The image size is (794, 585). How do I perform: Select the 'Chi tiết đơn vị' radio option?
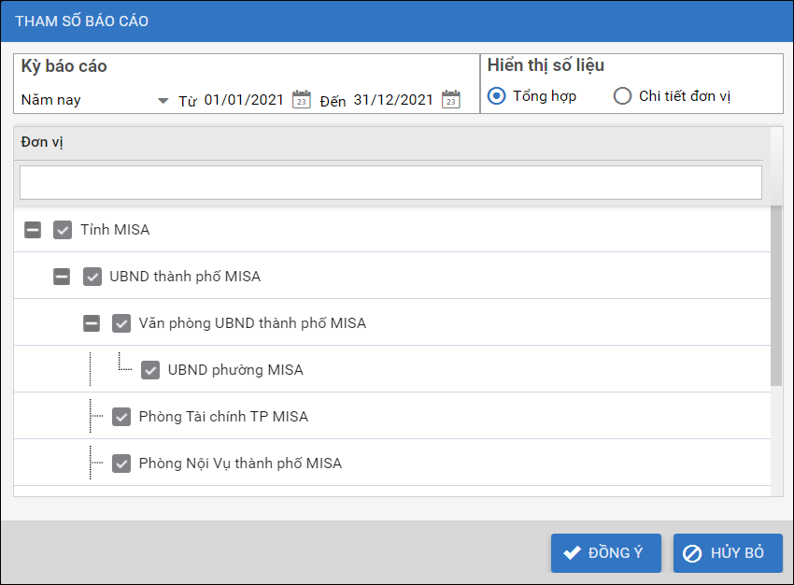622,95
